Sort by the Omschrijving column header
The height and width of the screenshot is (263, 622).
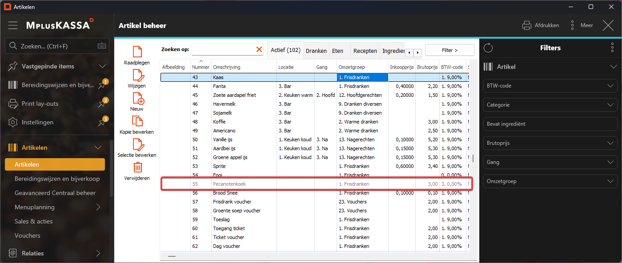point(244,67)
